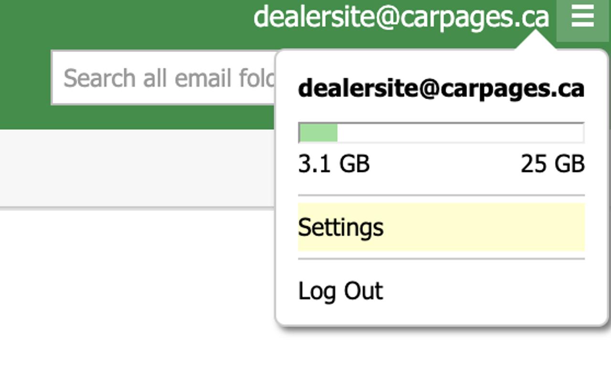Screen dimensions: 611x390
Task: Click the dealersite@carpages.ca address in green header
Action: (401, 17)
